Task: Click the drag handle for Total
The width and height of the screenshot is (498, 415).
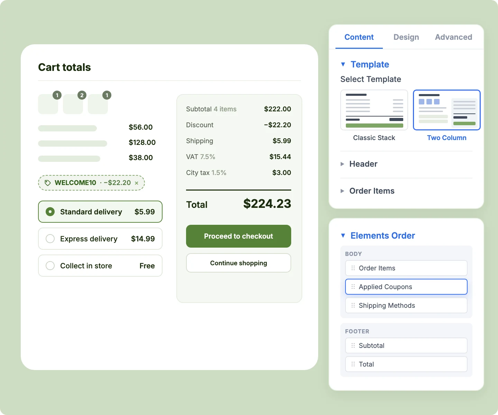Action: coord(353,364)
